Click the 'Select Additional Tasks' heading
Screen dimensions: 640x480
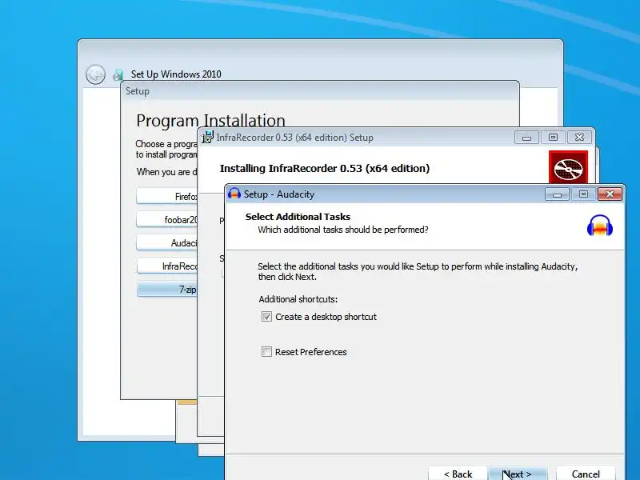pyautogui.click(x=298, y=217)
